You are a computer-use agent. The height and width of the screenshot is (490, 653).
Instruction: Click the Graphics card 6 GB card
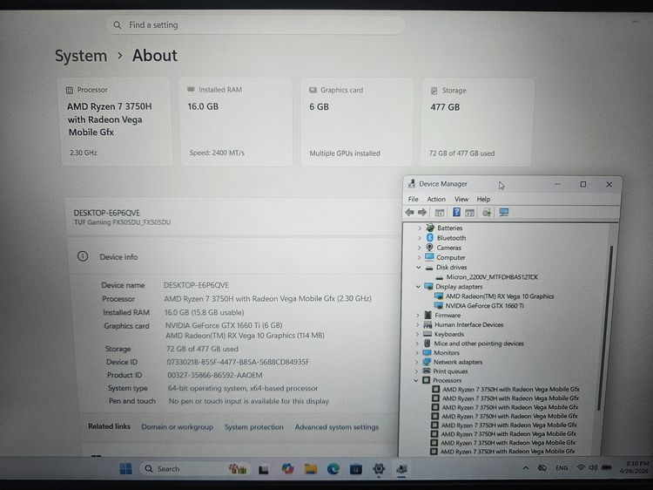coord(356,122)
